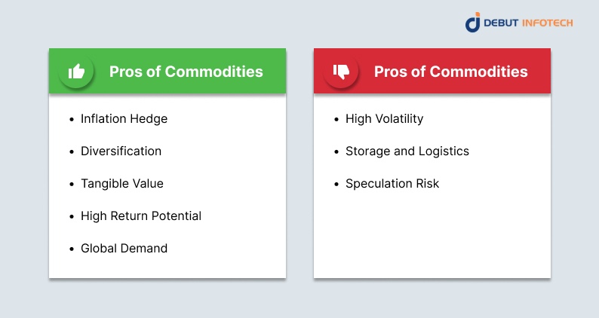Click the bullet before Diversification
This screenshot has width=599, height=318.
tap(71, 151)
